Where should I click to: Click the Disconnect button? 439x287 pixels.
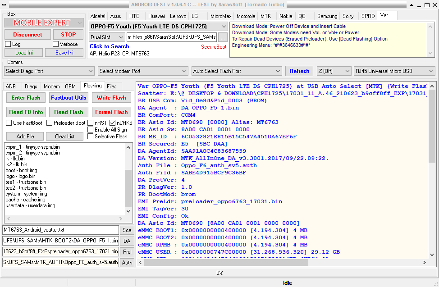[27, 34]
